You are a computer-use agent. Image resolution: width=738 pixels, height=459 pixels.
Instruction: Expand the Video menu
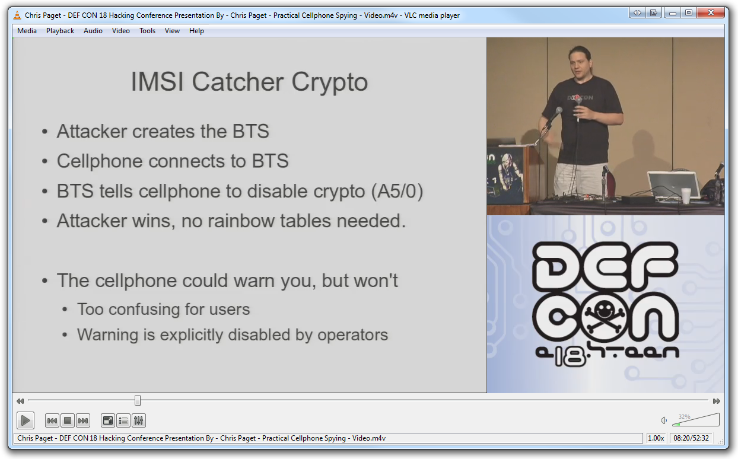(121, 31)
